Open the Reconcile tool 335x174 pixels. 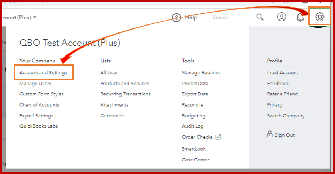(193, 105)
